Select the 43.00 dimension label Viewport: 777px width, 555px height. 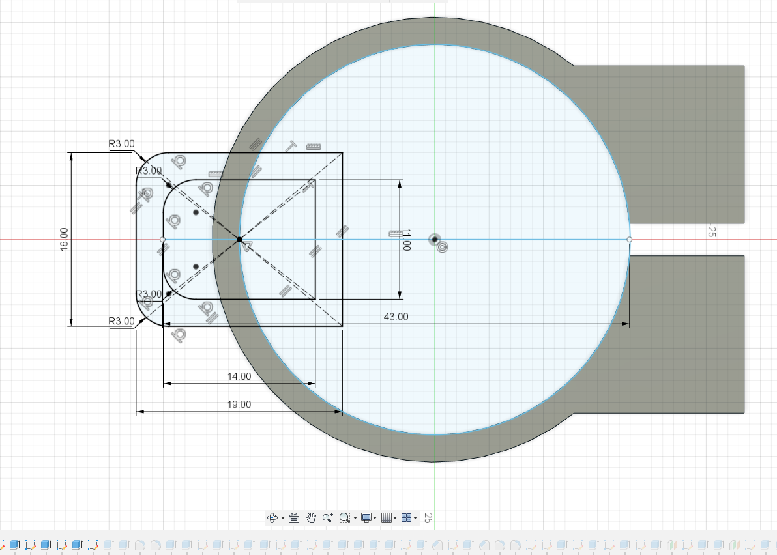click(x=396, y=317)
